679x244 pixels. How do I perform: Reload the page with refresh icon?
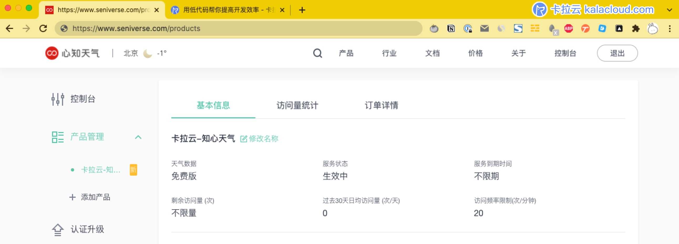click(x=43, y=28)
